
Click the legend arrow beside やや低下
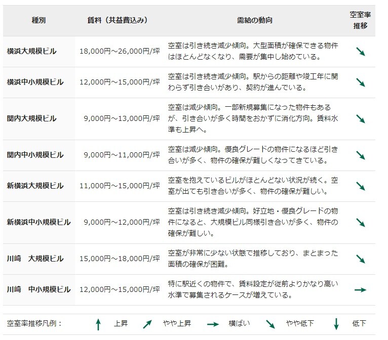coord(271,324)
